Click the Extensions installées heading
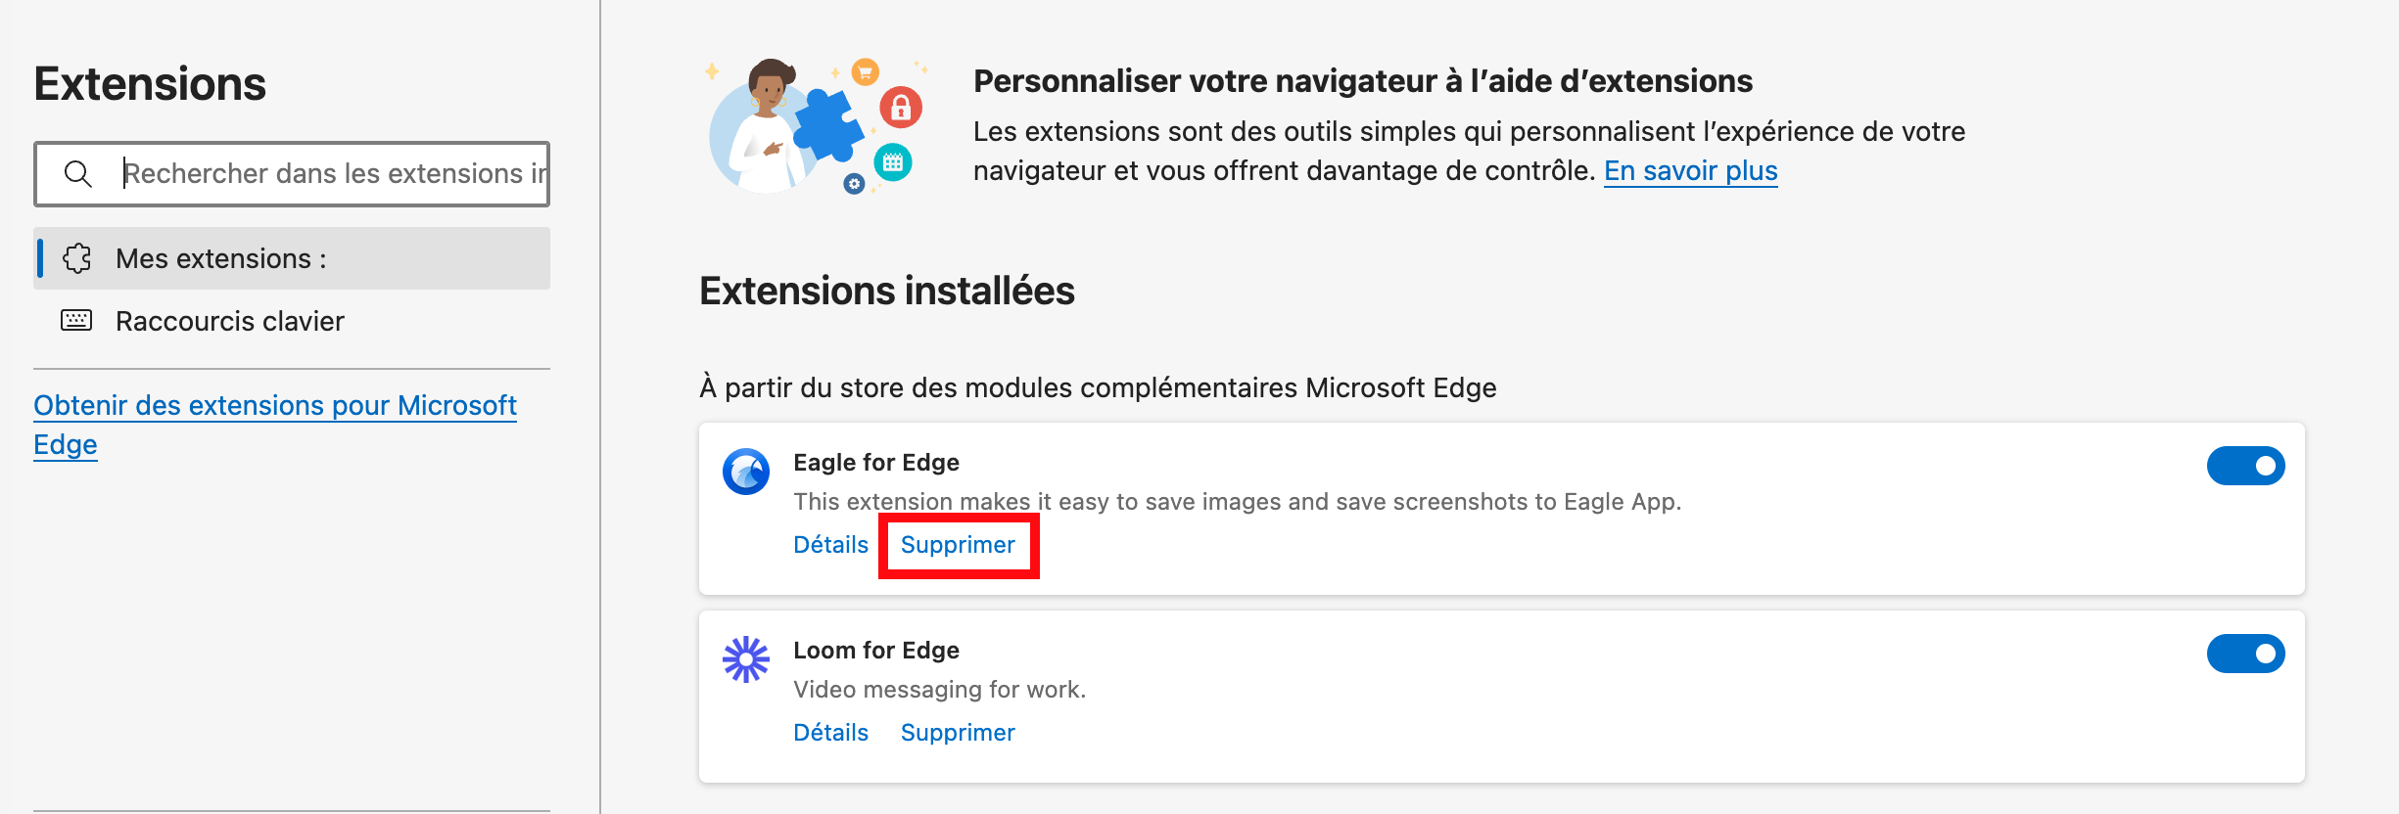 click(x=887, y=291)
